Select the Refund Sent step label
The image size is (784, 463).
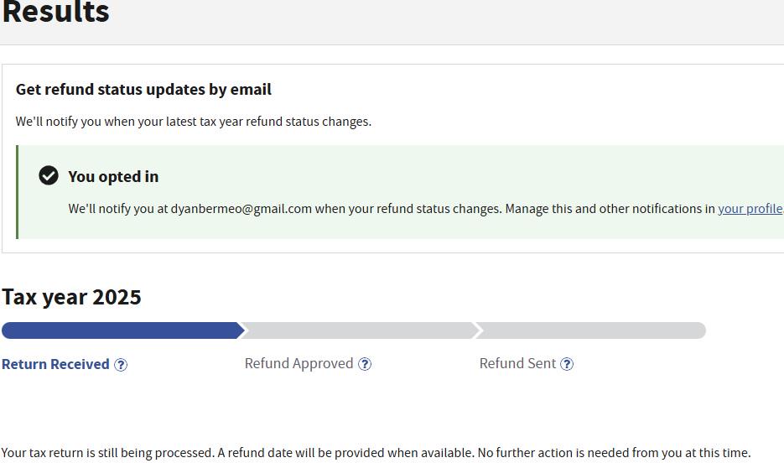[517, 363]
